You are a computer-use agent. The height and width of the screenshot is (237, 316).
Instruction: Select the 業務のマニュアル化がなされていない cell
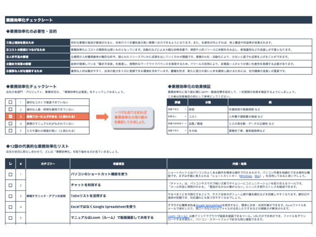(x=57, y=124)
